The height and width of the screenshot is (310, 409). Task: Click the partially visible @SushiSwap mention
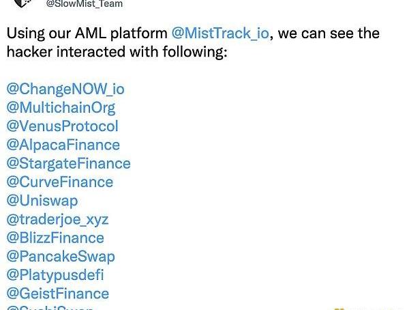pos(50,308)
